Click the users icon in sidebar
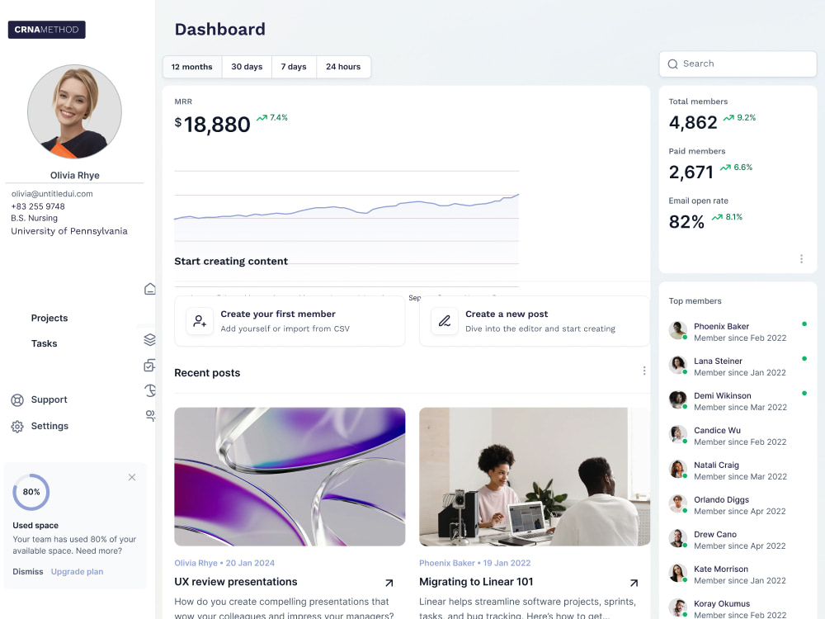This screenshot has width=825, height=619. [150, 416]
